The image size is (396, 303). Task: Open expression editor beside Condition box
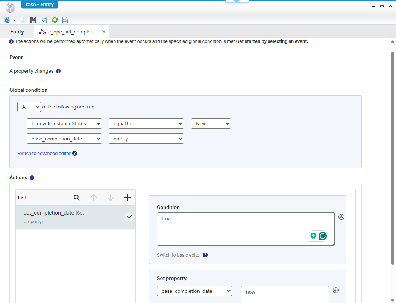coord(341,217)
